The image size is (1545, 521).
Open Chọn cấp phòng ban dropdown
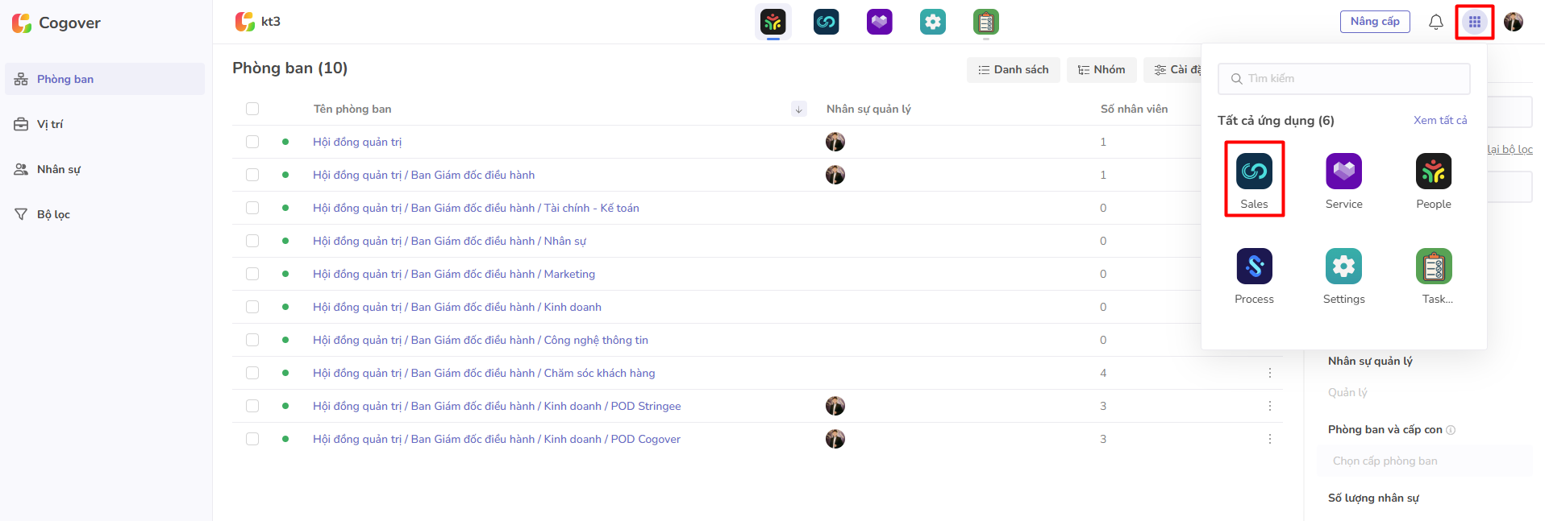tap(1426, 461)
